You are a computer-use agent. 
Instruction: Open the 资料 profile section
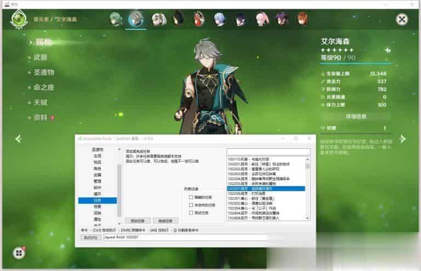pos(40,117)
